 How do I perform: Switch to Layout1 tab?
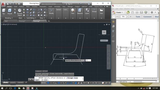pos(13,82)
